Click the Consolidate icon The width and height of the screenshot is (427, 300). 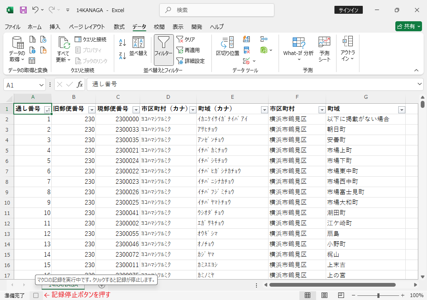[264, 39]
